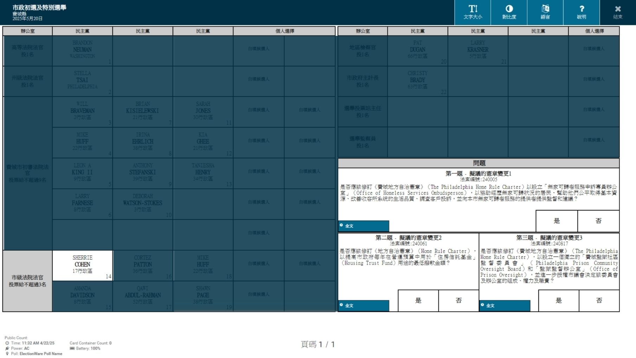Choose 是 for charter change 3
Viewport: 636px width, 358px height.
pos(559,300)
